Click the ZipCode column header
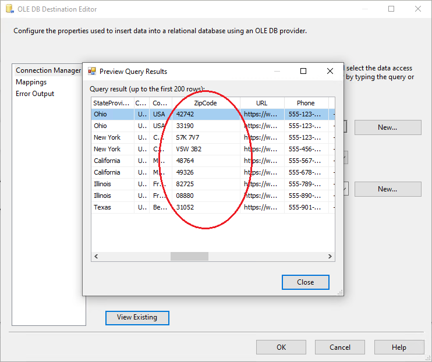Viewport: 432px width, 362px height. point(206,103)
